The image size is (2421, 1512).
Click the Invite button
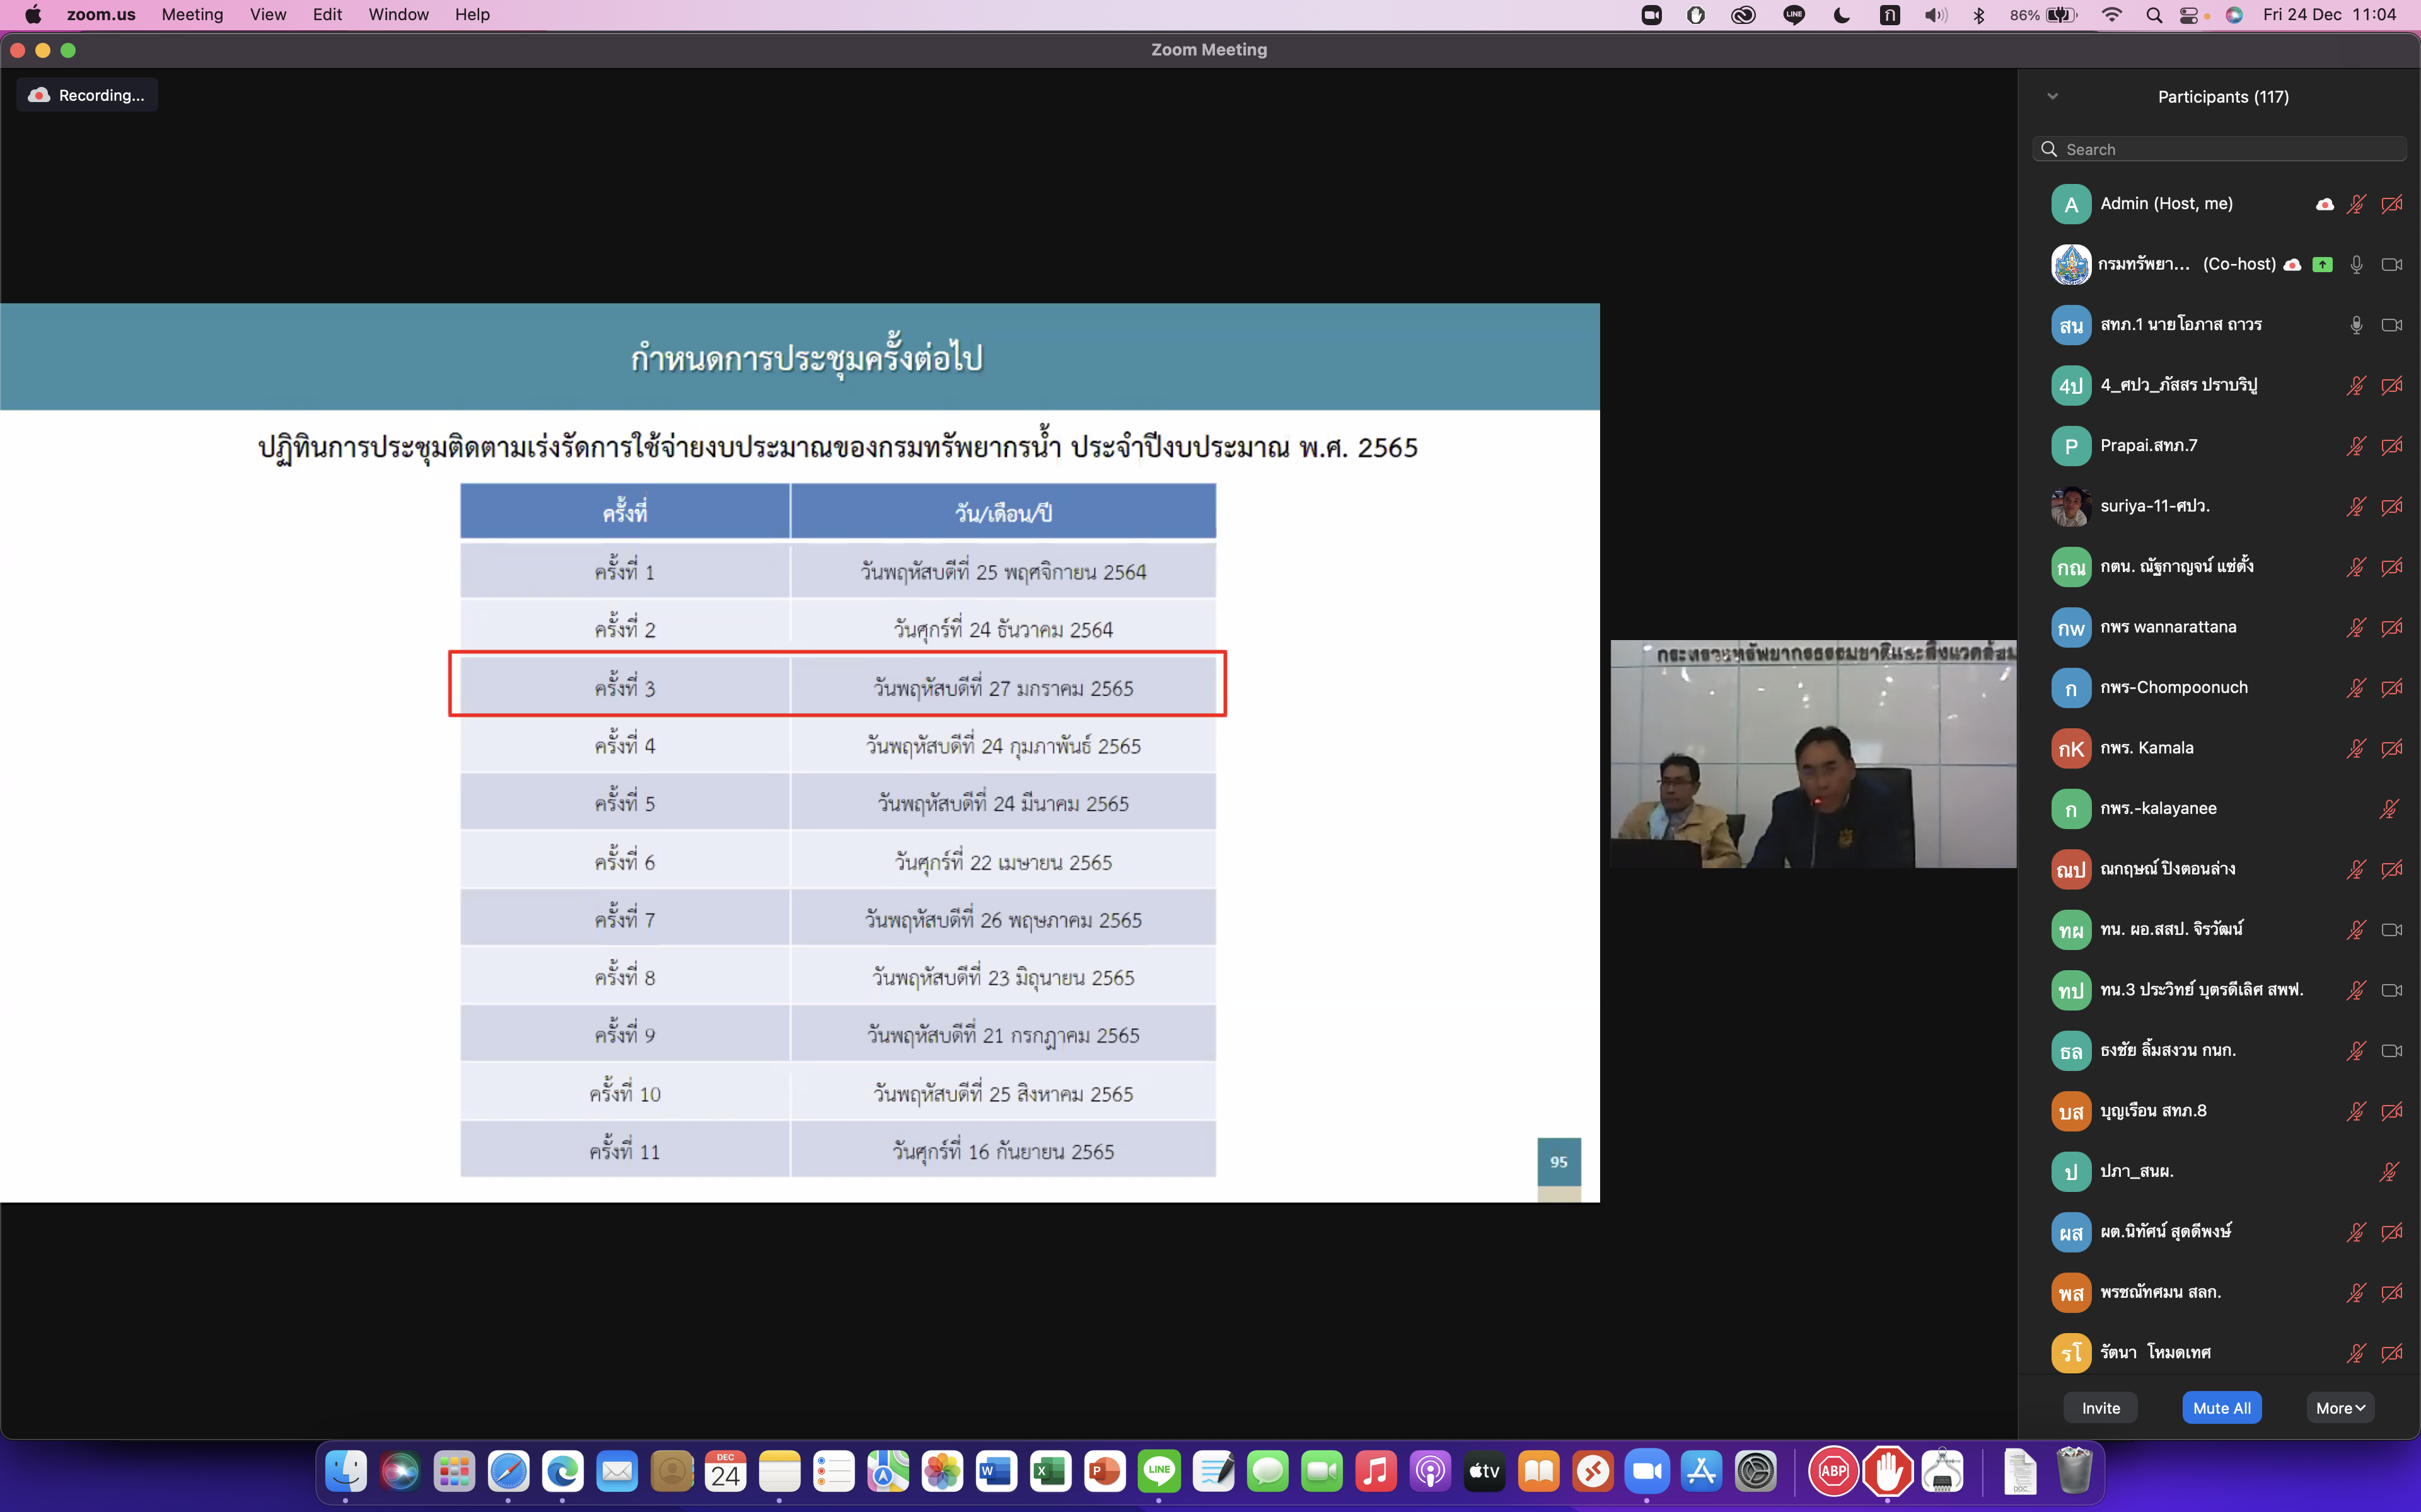click(x=2100, y=1408)
